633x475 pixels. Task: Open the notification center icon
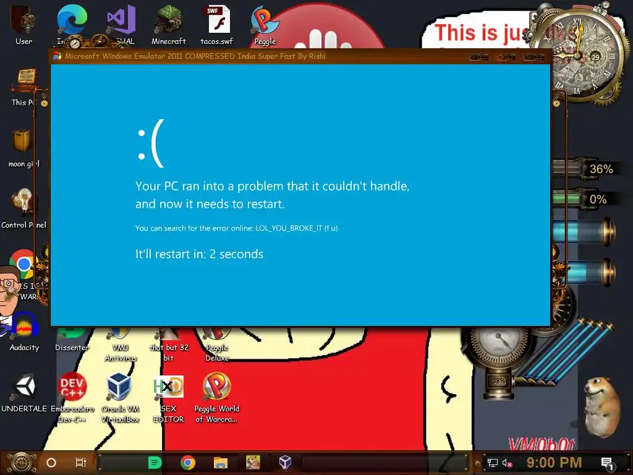(x=607, y=463)
